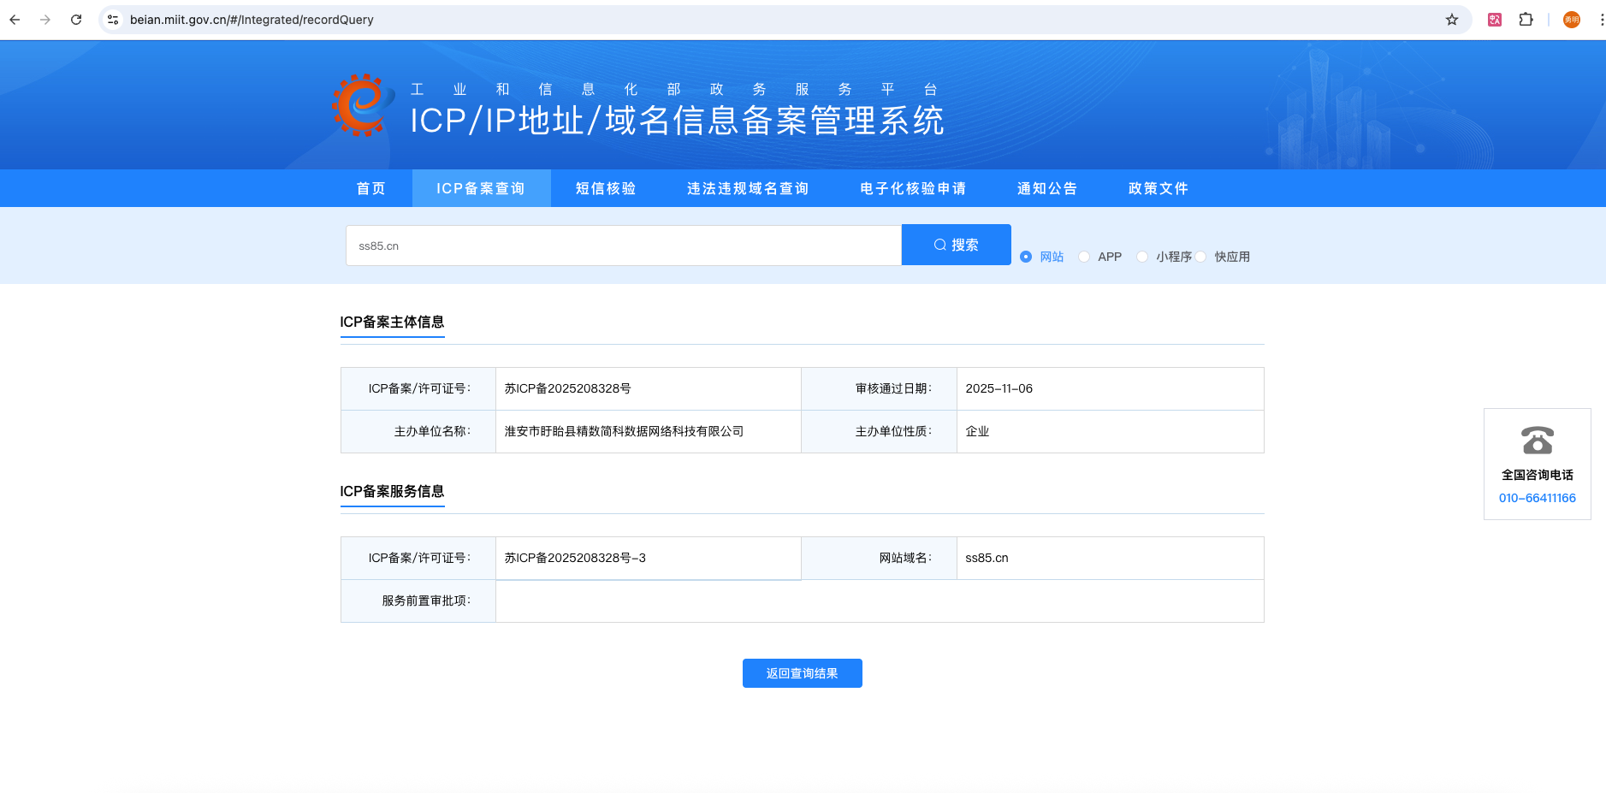Click the 网站域名 label

click(x=905, y=558)
